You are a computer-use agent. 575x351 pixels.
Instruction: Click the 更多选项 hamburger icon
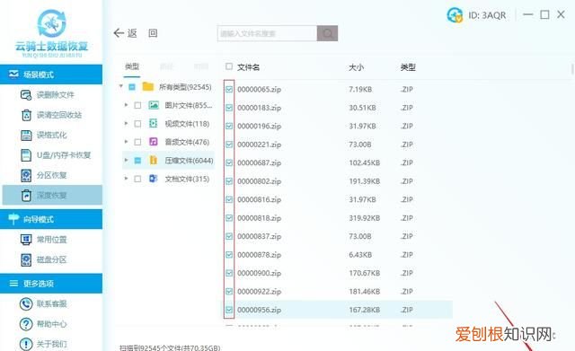pyautogui.click(x=13, y=283)
